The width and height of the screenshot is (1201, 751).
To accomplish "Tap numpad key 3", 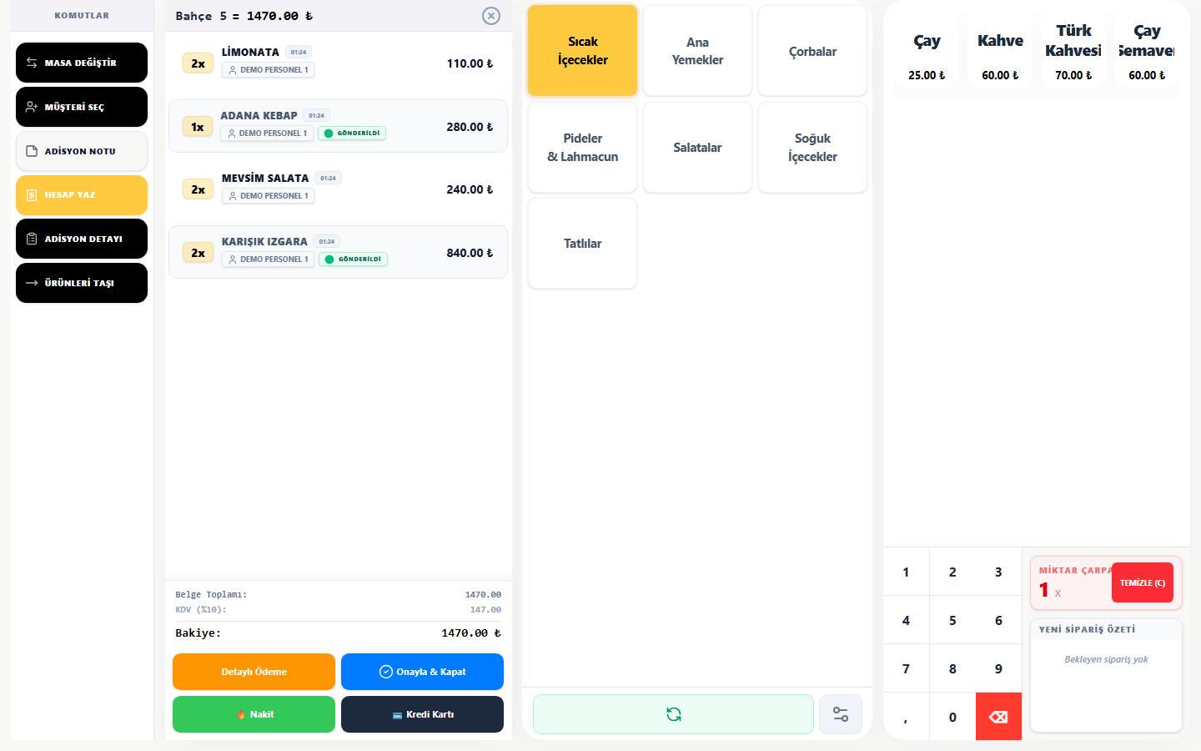I will [998, 572].
